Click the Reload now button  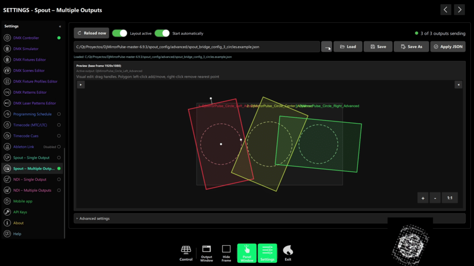pos(92,33)
